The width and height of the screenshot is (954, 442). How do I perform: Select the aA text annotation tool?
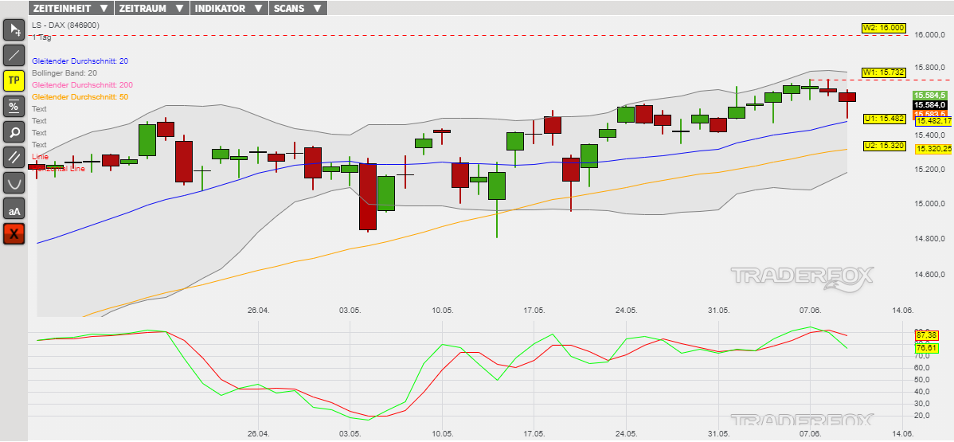(14, 209)
